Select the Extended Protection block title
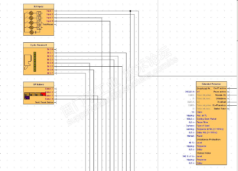This screenshot has width=238, height=171. point(211,84)
